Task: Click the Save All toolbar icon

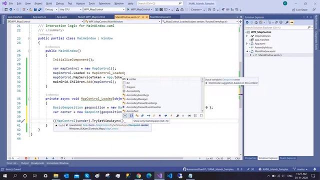Action: [40, 9]
